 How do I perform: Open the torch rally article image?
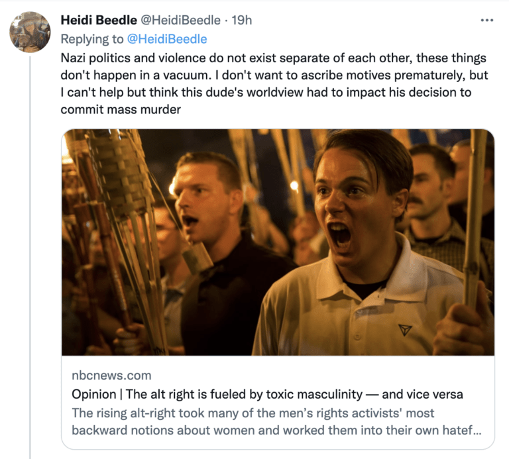click(278, 242)
